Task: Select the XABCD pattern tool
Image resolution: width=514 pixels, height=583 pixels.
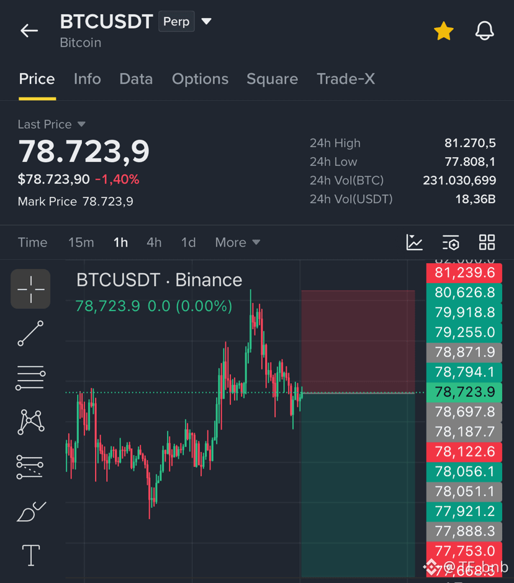Action: click(x=31, y=422)
